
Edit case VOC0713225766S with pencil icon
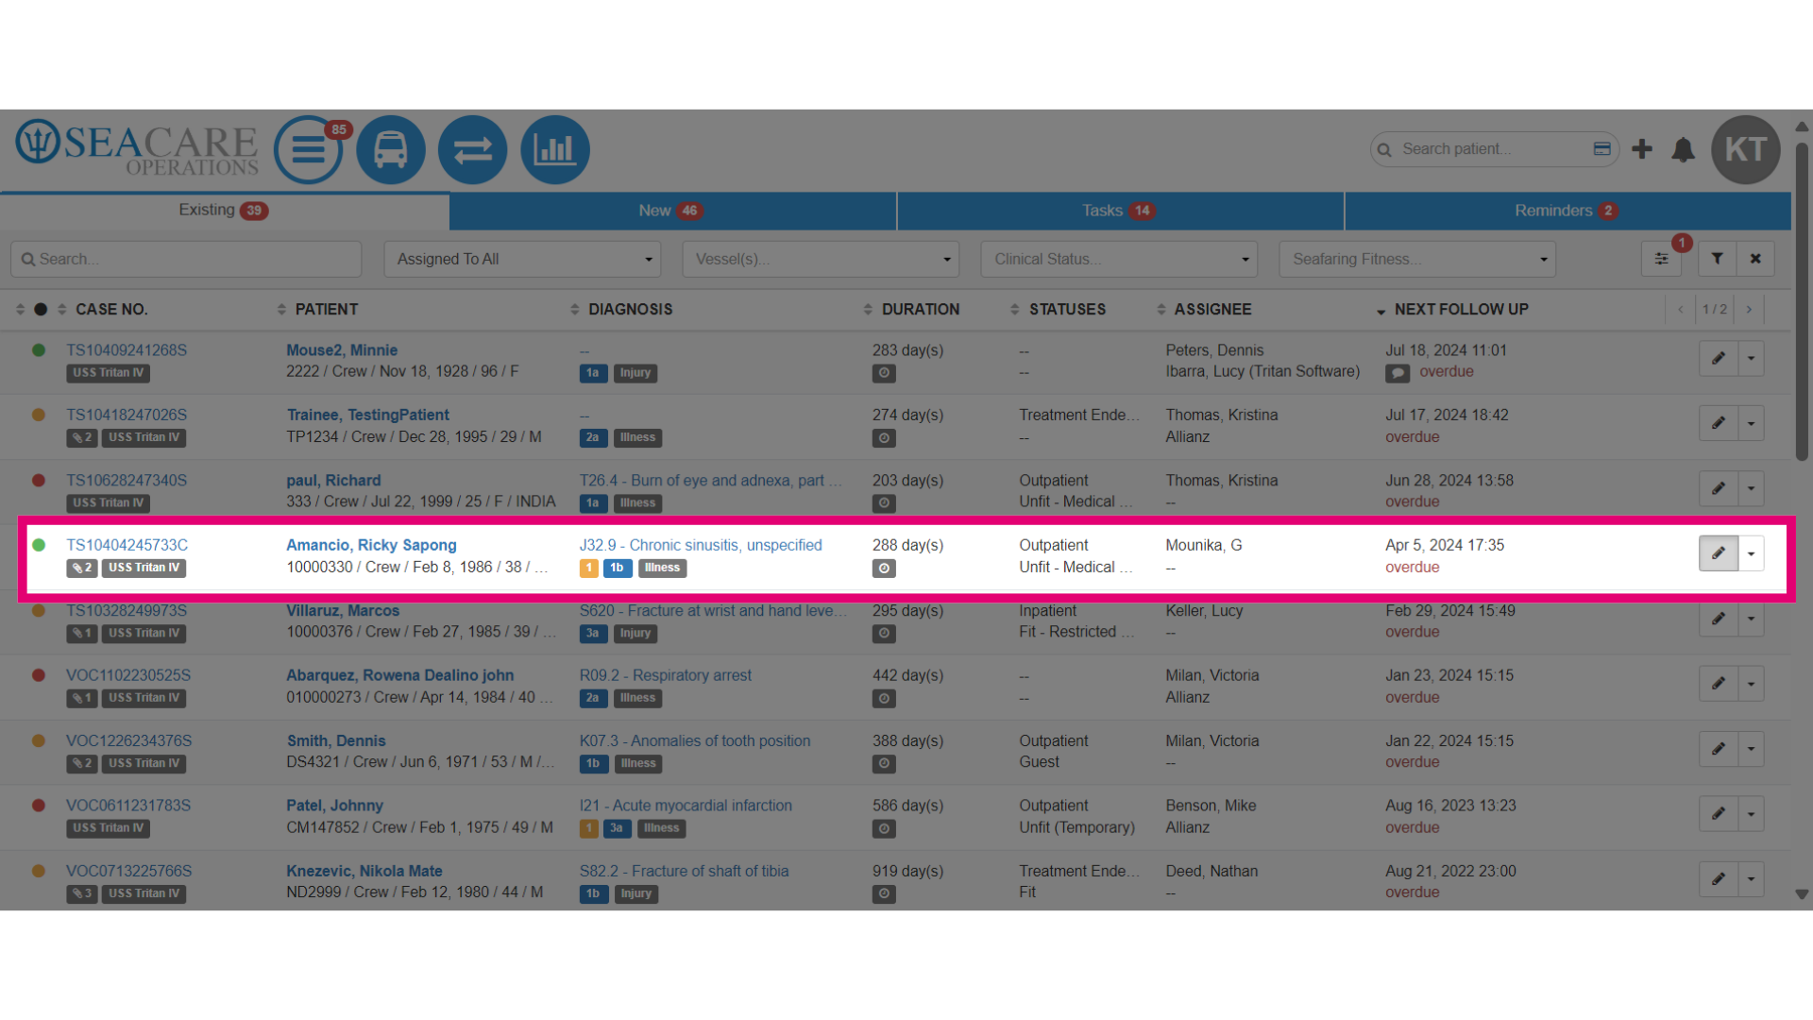(x=1719, y=879)
